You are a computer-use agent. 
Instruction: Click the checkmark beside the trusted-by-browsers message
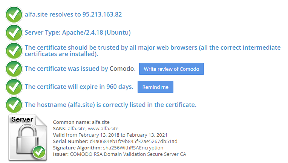[x=14, y=51]
